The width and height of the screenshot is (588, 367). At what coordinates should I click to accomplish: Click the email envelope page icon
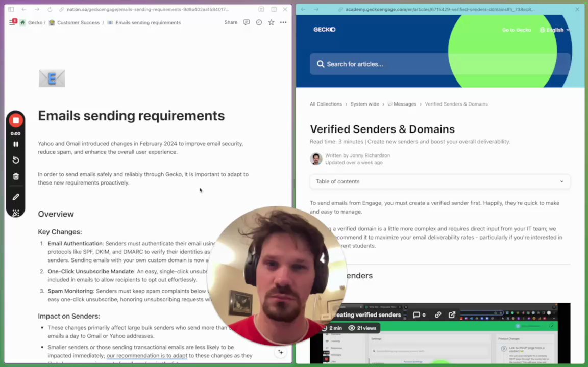[52, 78]
